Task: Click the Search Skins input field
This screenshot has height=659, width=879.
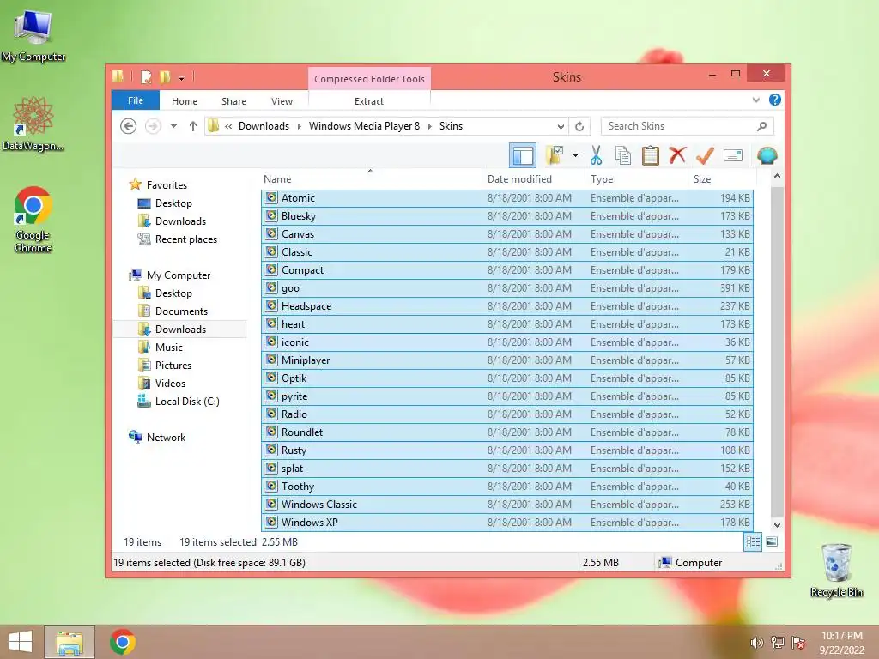Action: [x=680, y=126]
